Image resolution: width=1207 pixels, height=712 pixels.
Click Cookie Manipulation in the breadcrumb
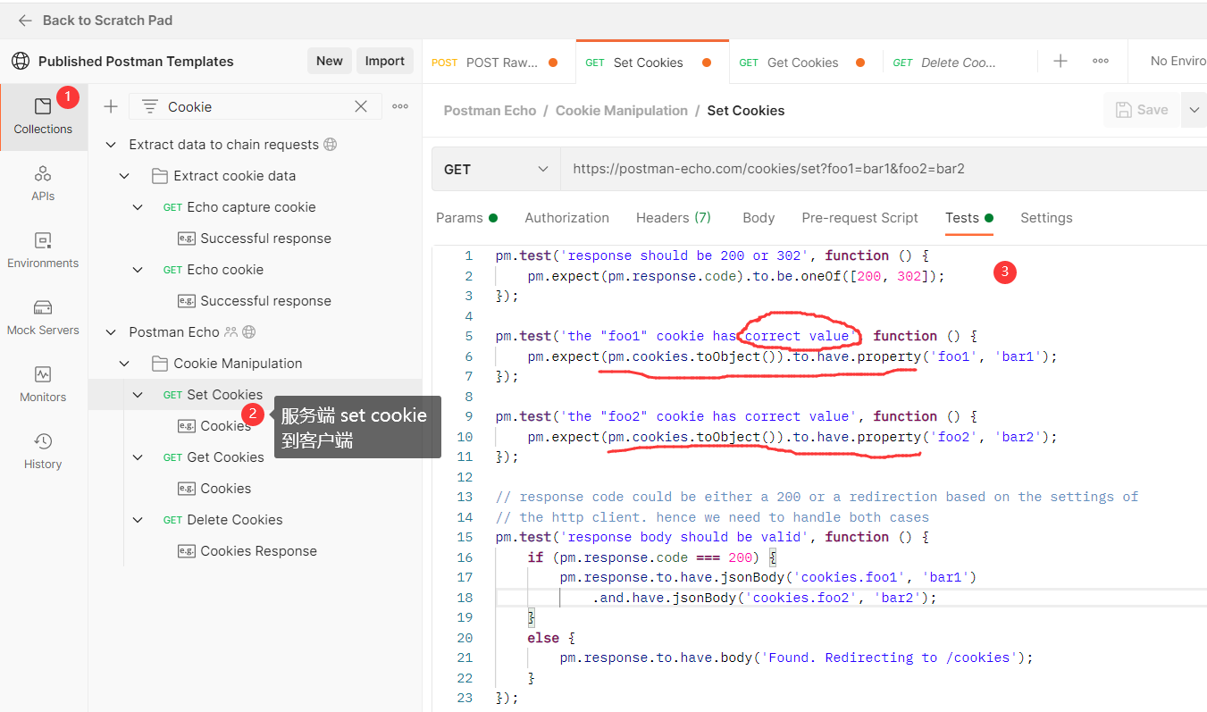[622, 111]
